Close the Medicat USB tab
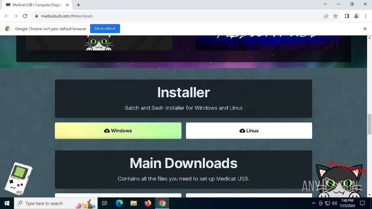This screenshot has height=209, width=372. click(x=67, y=5)
